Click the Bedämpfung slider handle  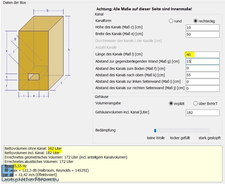(155, 130)
